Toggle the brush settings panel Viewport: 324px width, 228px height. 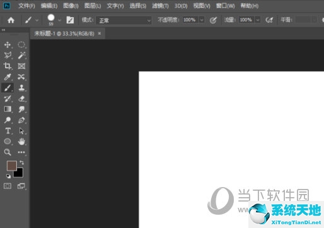click(x=70, y=20)
